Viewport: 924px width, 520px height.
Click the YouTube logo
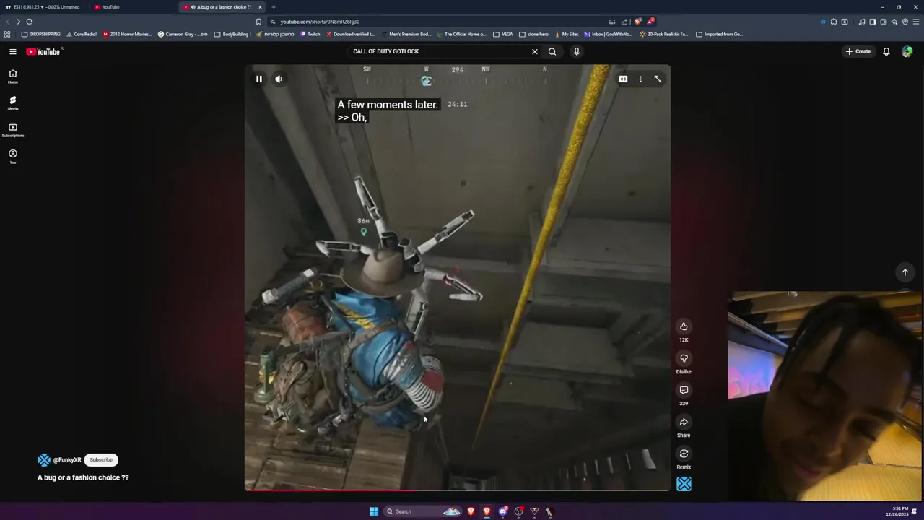(x=43, y=51)
